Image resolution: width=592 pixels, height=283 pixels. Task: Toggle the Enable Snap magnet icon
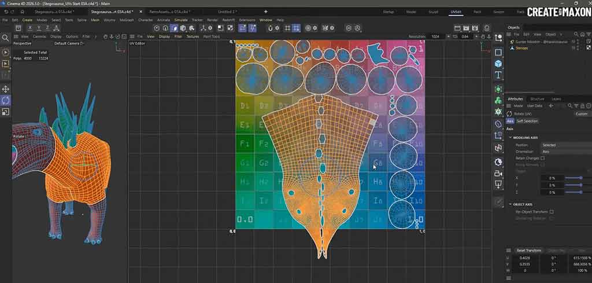pyautogui.click(x=271, y=28)
